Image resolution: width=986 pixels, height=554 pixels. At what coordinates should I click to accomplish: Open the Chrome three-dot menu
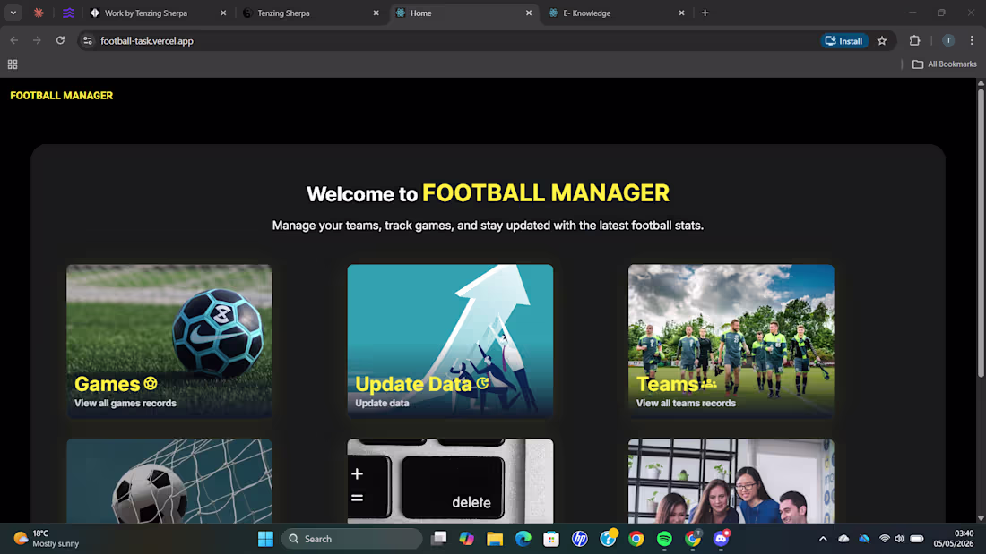[x=972, y=41]
